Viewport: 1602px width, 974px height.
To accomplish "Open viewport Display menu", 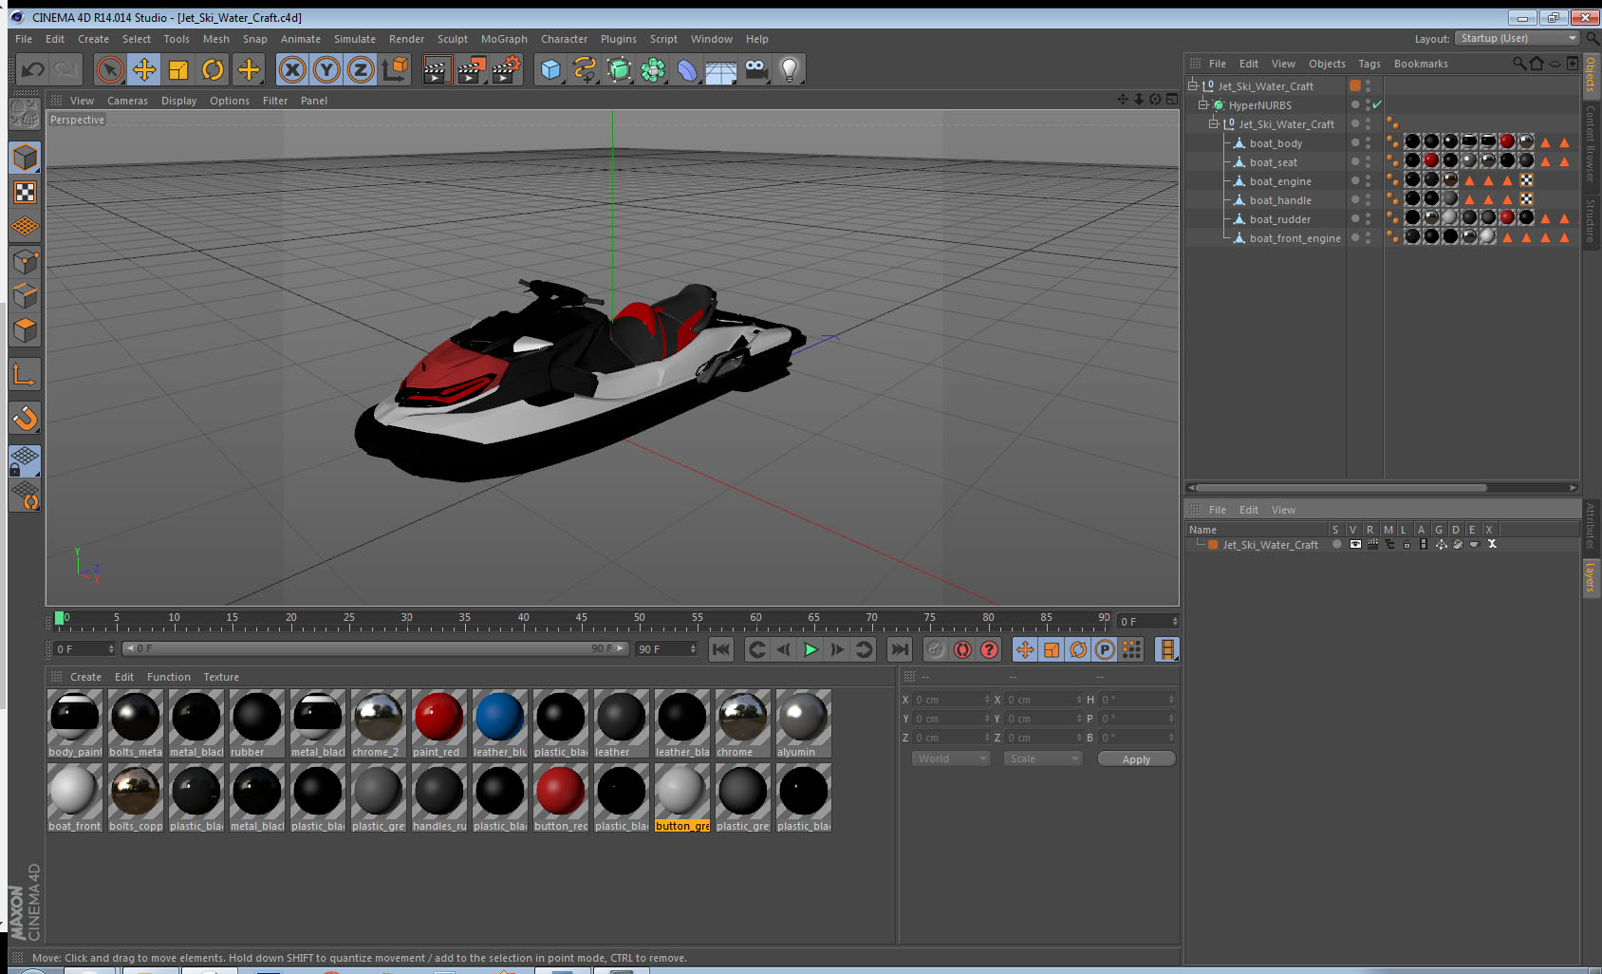I will coord(178,101).
